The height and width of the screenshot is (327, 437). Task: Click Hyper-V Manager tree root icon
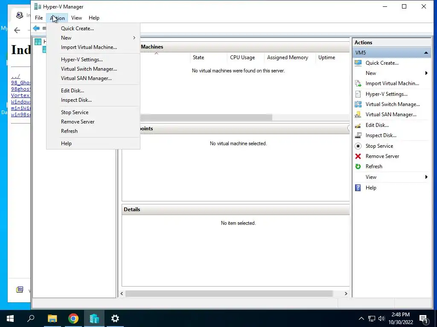click(38, 42)
